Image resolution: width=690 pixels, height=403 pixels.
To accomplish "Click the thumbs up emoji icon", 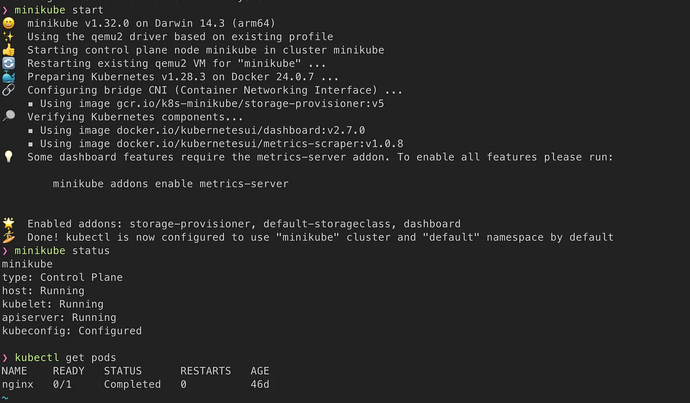I will 8,50.
